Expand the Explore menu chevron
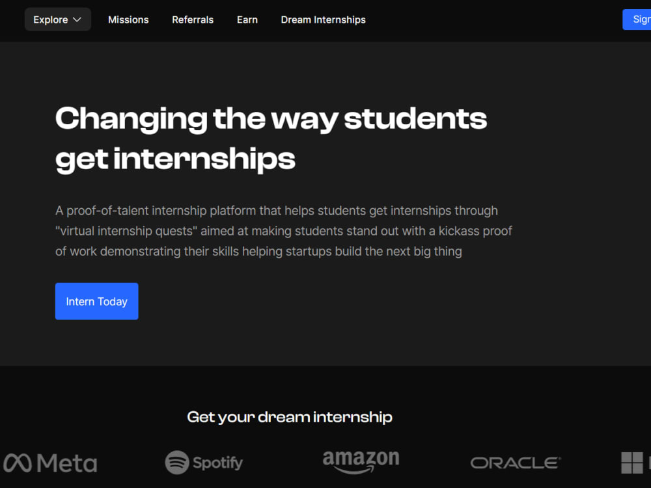 pyautogui.click(x=78, y=20)
